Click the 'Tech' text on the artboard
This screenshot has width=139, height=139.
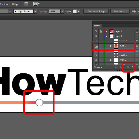point(103,82)
